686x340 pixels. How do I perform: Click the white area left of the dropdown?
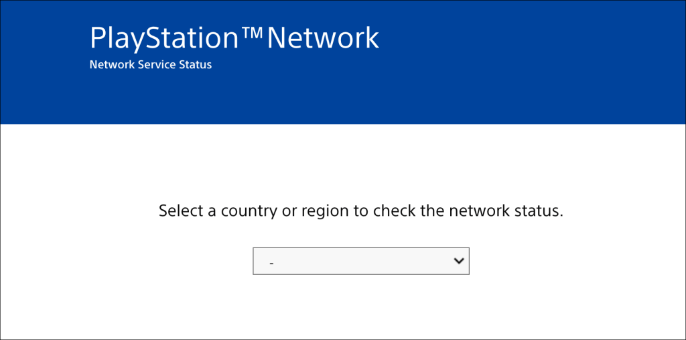134,262
